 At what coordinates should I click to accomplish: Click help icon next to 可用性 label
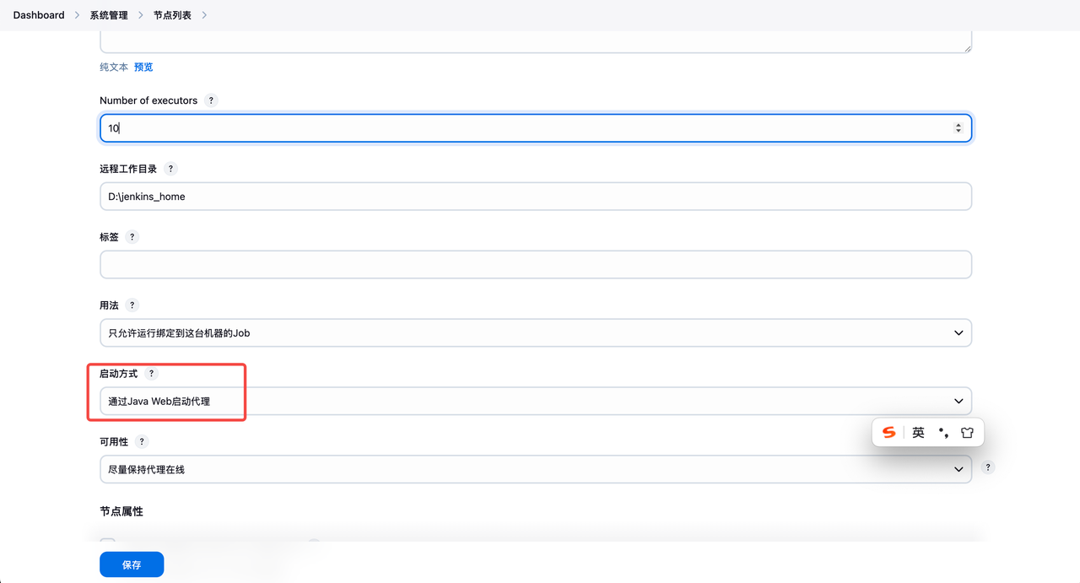tap(141, 442)
